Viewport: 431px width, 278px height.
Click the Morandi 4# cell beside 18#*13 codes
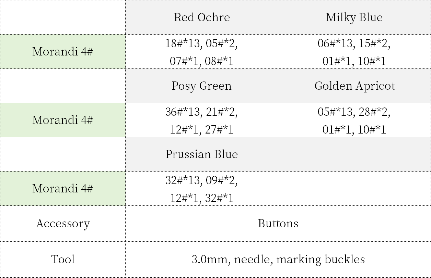(62, 52)
